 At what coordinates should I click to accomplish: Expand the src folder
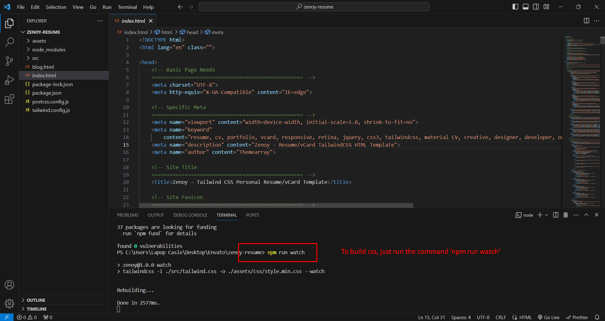pyautogui.click(x=64, y=58)
